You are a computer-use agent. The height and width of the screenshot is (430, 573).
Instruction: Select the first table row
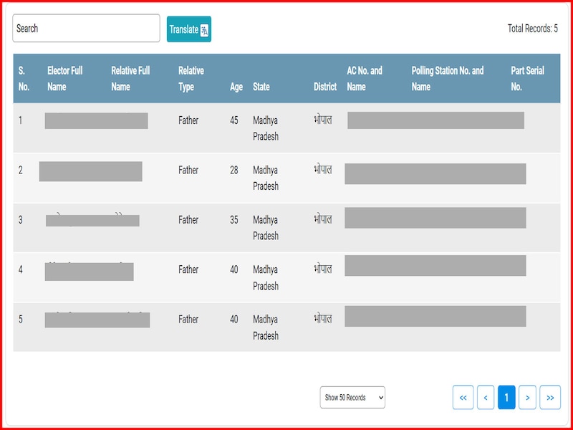pyautogui.click(x=286, y=125)
